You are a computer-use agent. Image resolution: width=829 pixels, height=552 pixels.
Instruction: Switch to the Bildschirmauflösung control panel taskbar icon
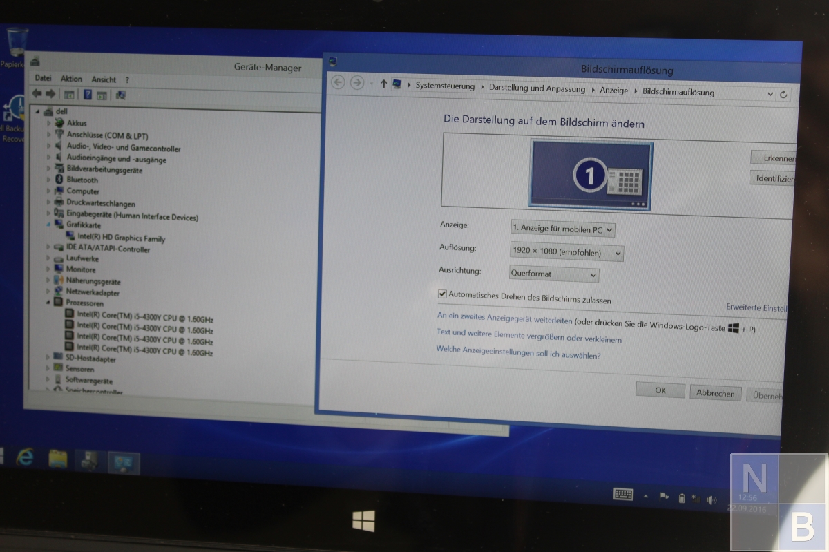pyautogui.click(x=124, y=461)
